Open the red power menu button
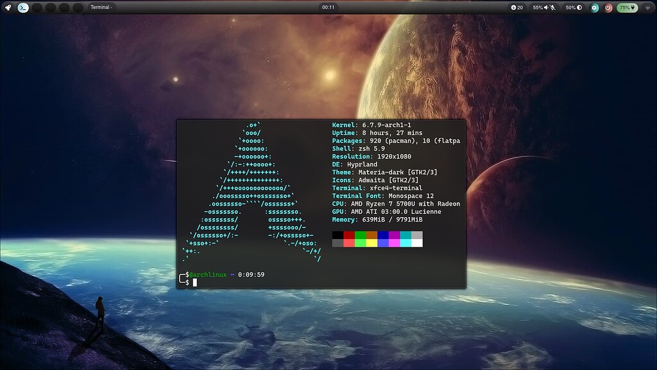 click(x=608, y=8)
